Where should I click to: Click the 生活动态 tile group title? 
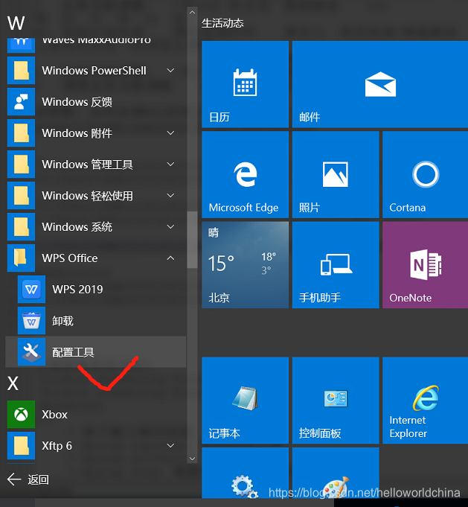click(222, 23)
